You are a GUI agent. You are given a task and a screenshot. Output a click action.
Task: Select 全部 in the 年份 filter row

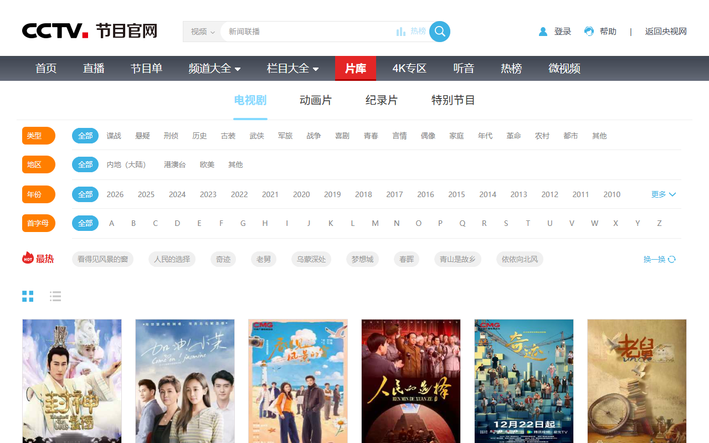pos(85,194)
